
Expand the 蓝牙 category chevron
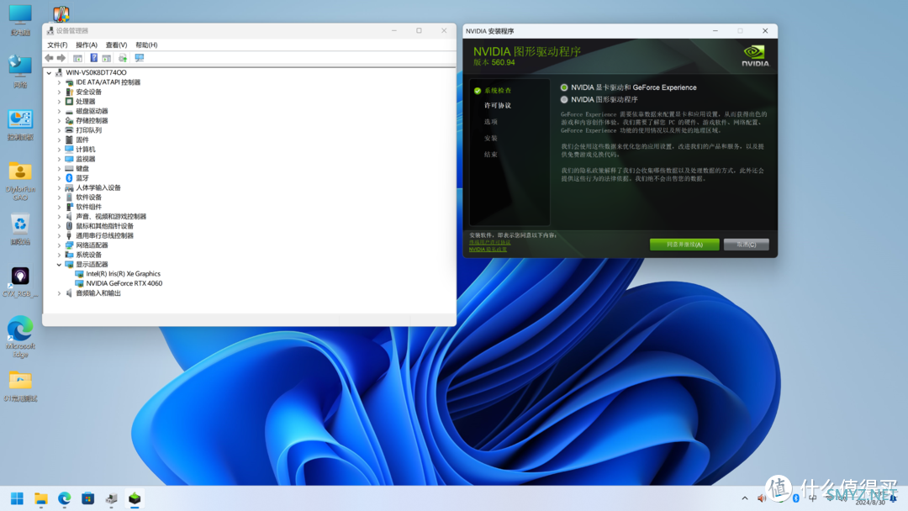pyautogui.click(x=59, y=178)
